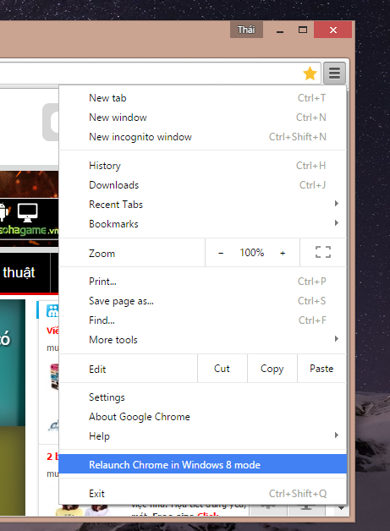Expand the More tools submenu
The width and height of the screenshot is (390, 531).
[203, 339]
